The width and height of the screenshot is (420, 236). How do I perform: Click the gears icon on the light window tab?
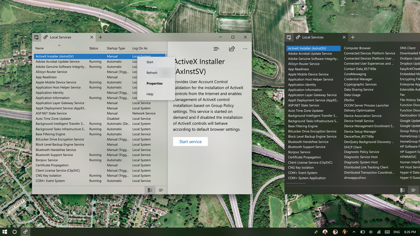[x=45, y=37]
